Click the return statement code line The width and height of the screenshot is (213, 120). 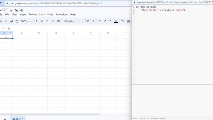click(163, 10)
